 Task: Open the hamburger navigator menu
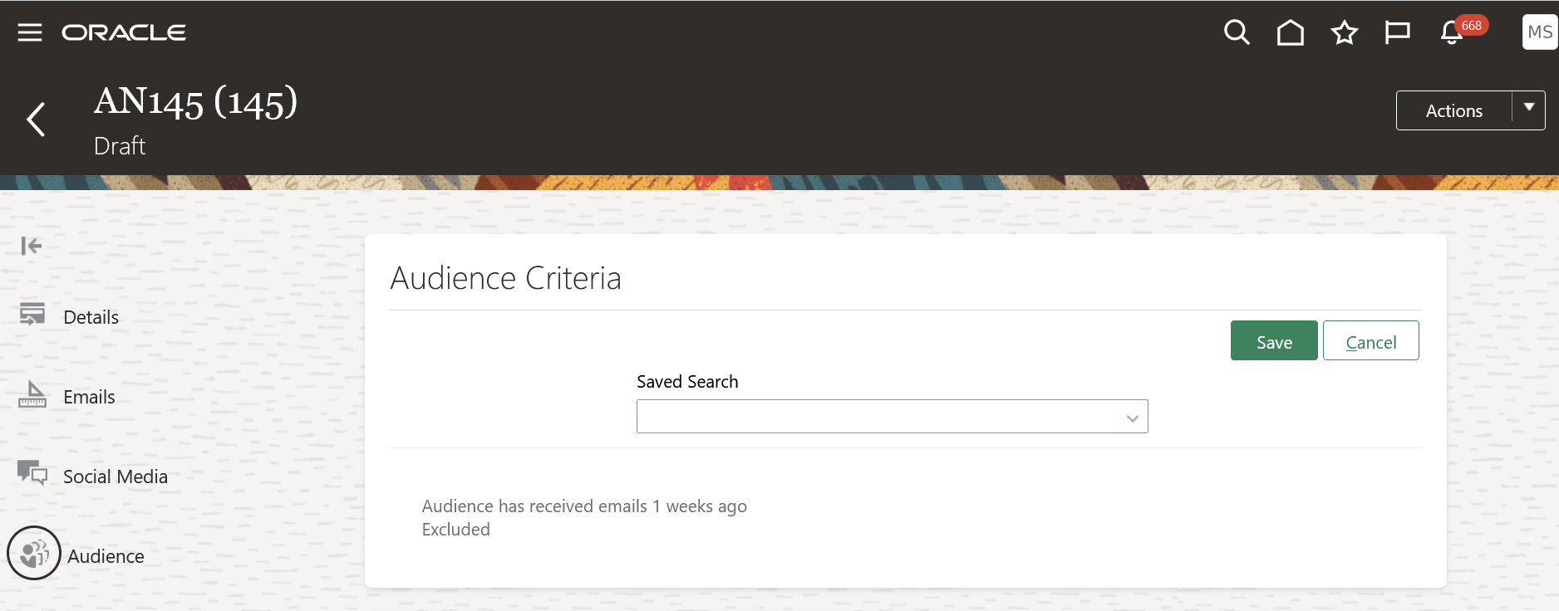point(30,32)
